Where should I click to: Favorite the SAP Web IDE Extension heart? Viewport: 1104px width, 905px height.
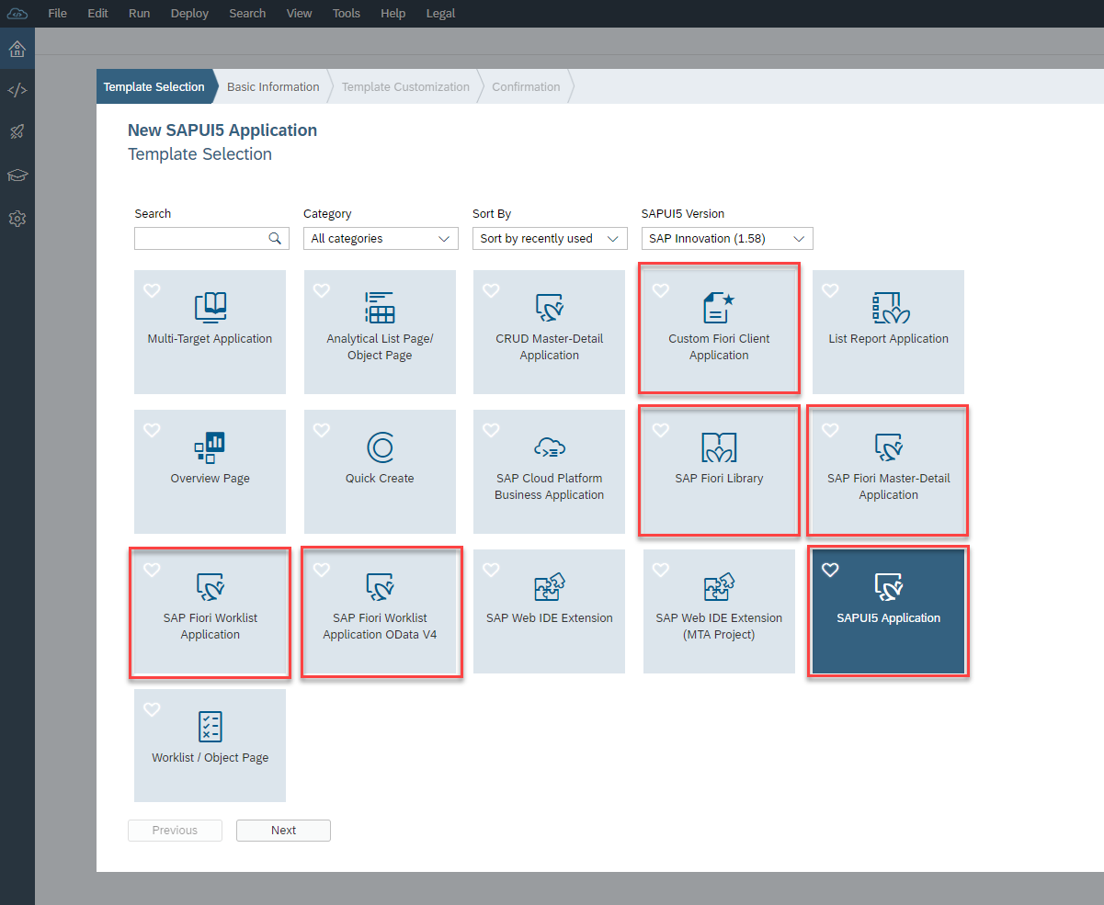coord(491,570)
